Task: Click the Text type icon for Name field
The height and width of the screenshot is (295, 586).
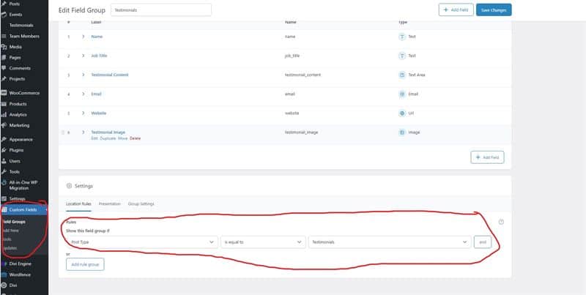Action: [402, 37]
